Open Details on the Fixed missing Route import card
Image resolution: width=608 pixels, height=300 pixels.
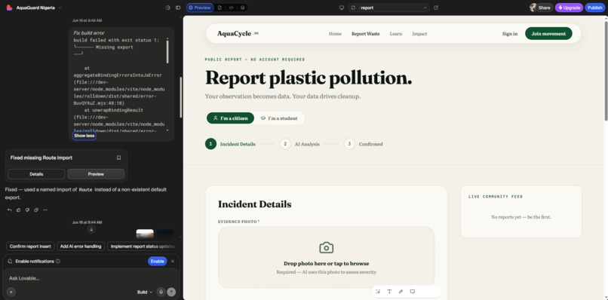[x=36, y=174]
